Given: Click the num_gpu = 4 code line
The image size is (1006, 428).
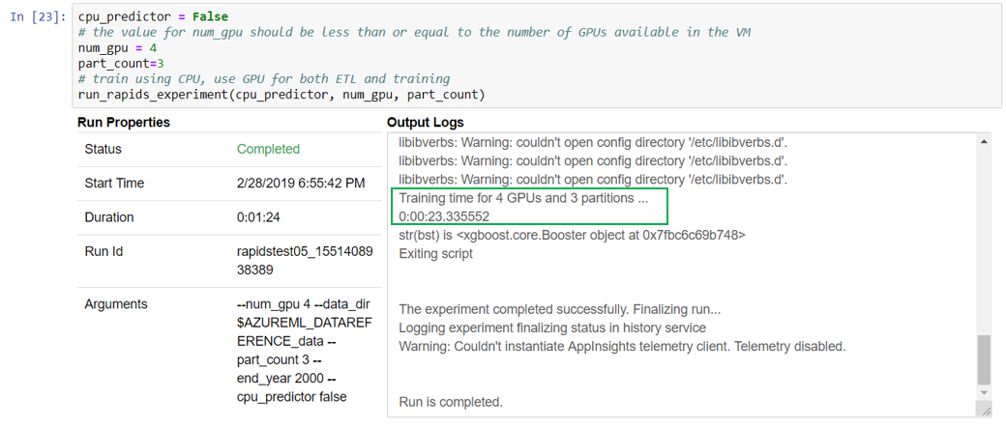Looking at the screenshot, I should 117,47.
